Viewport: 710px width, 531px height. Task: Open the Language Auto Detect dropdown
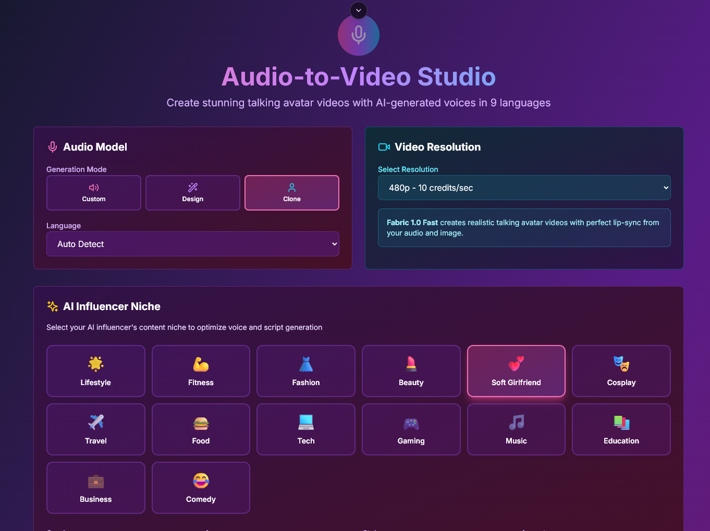click(x=193, y=244)
